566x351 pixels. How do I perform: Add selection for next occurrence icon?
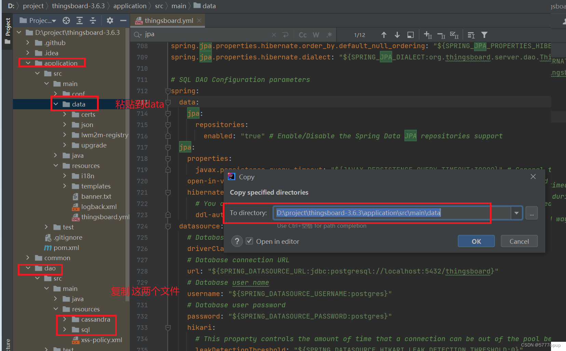tap(428, 35)
